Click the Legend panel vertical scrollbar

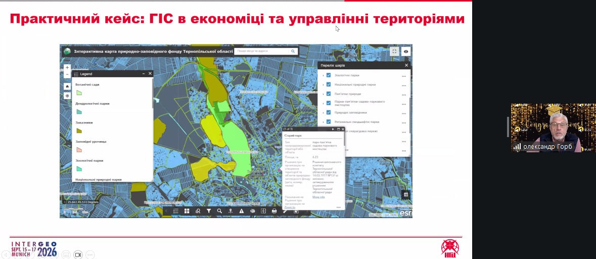(x=153, y=93)
